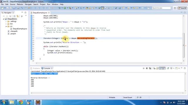
Task: Toggle Scroll Lock in Console toolbar
Action: pos(157,68)
